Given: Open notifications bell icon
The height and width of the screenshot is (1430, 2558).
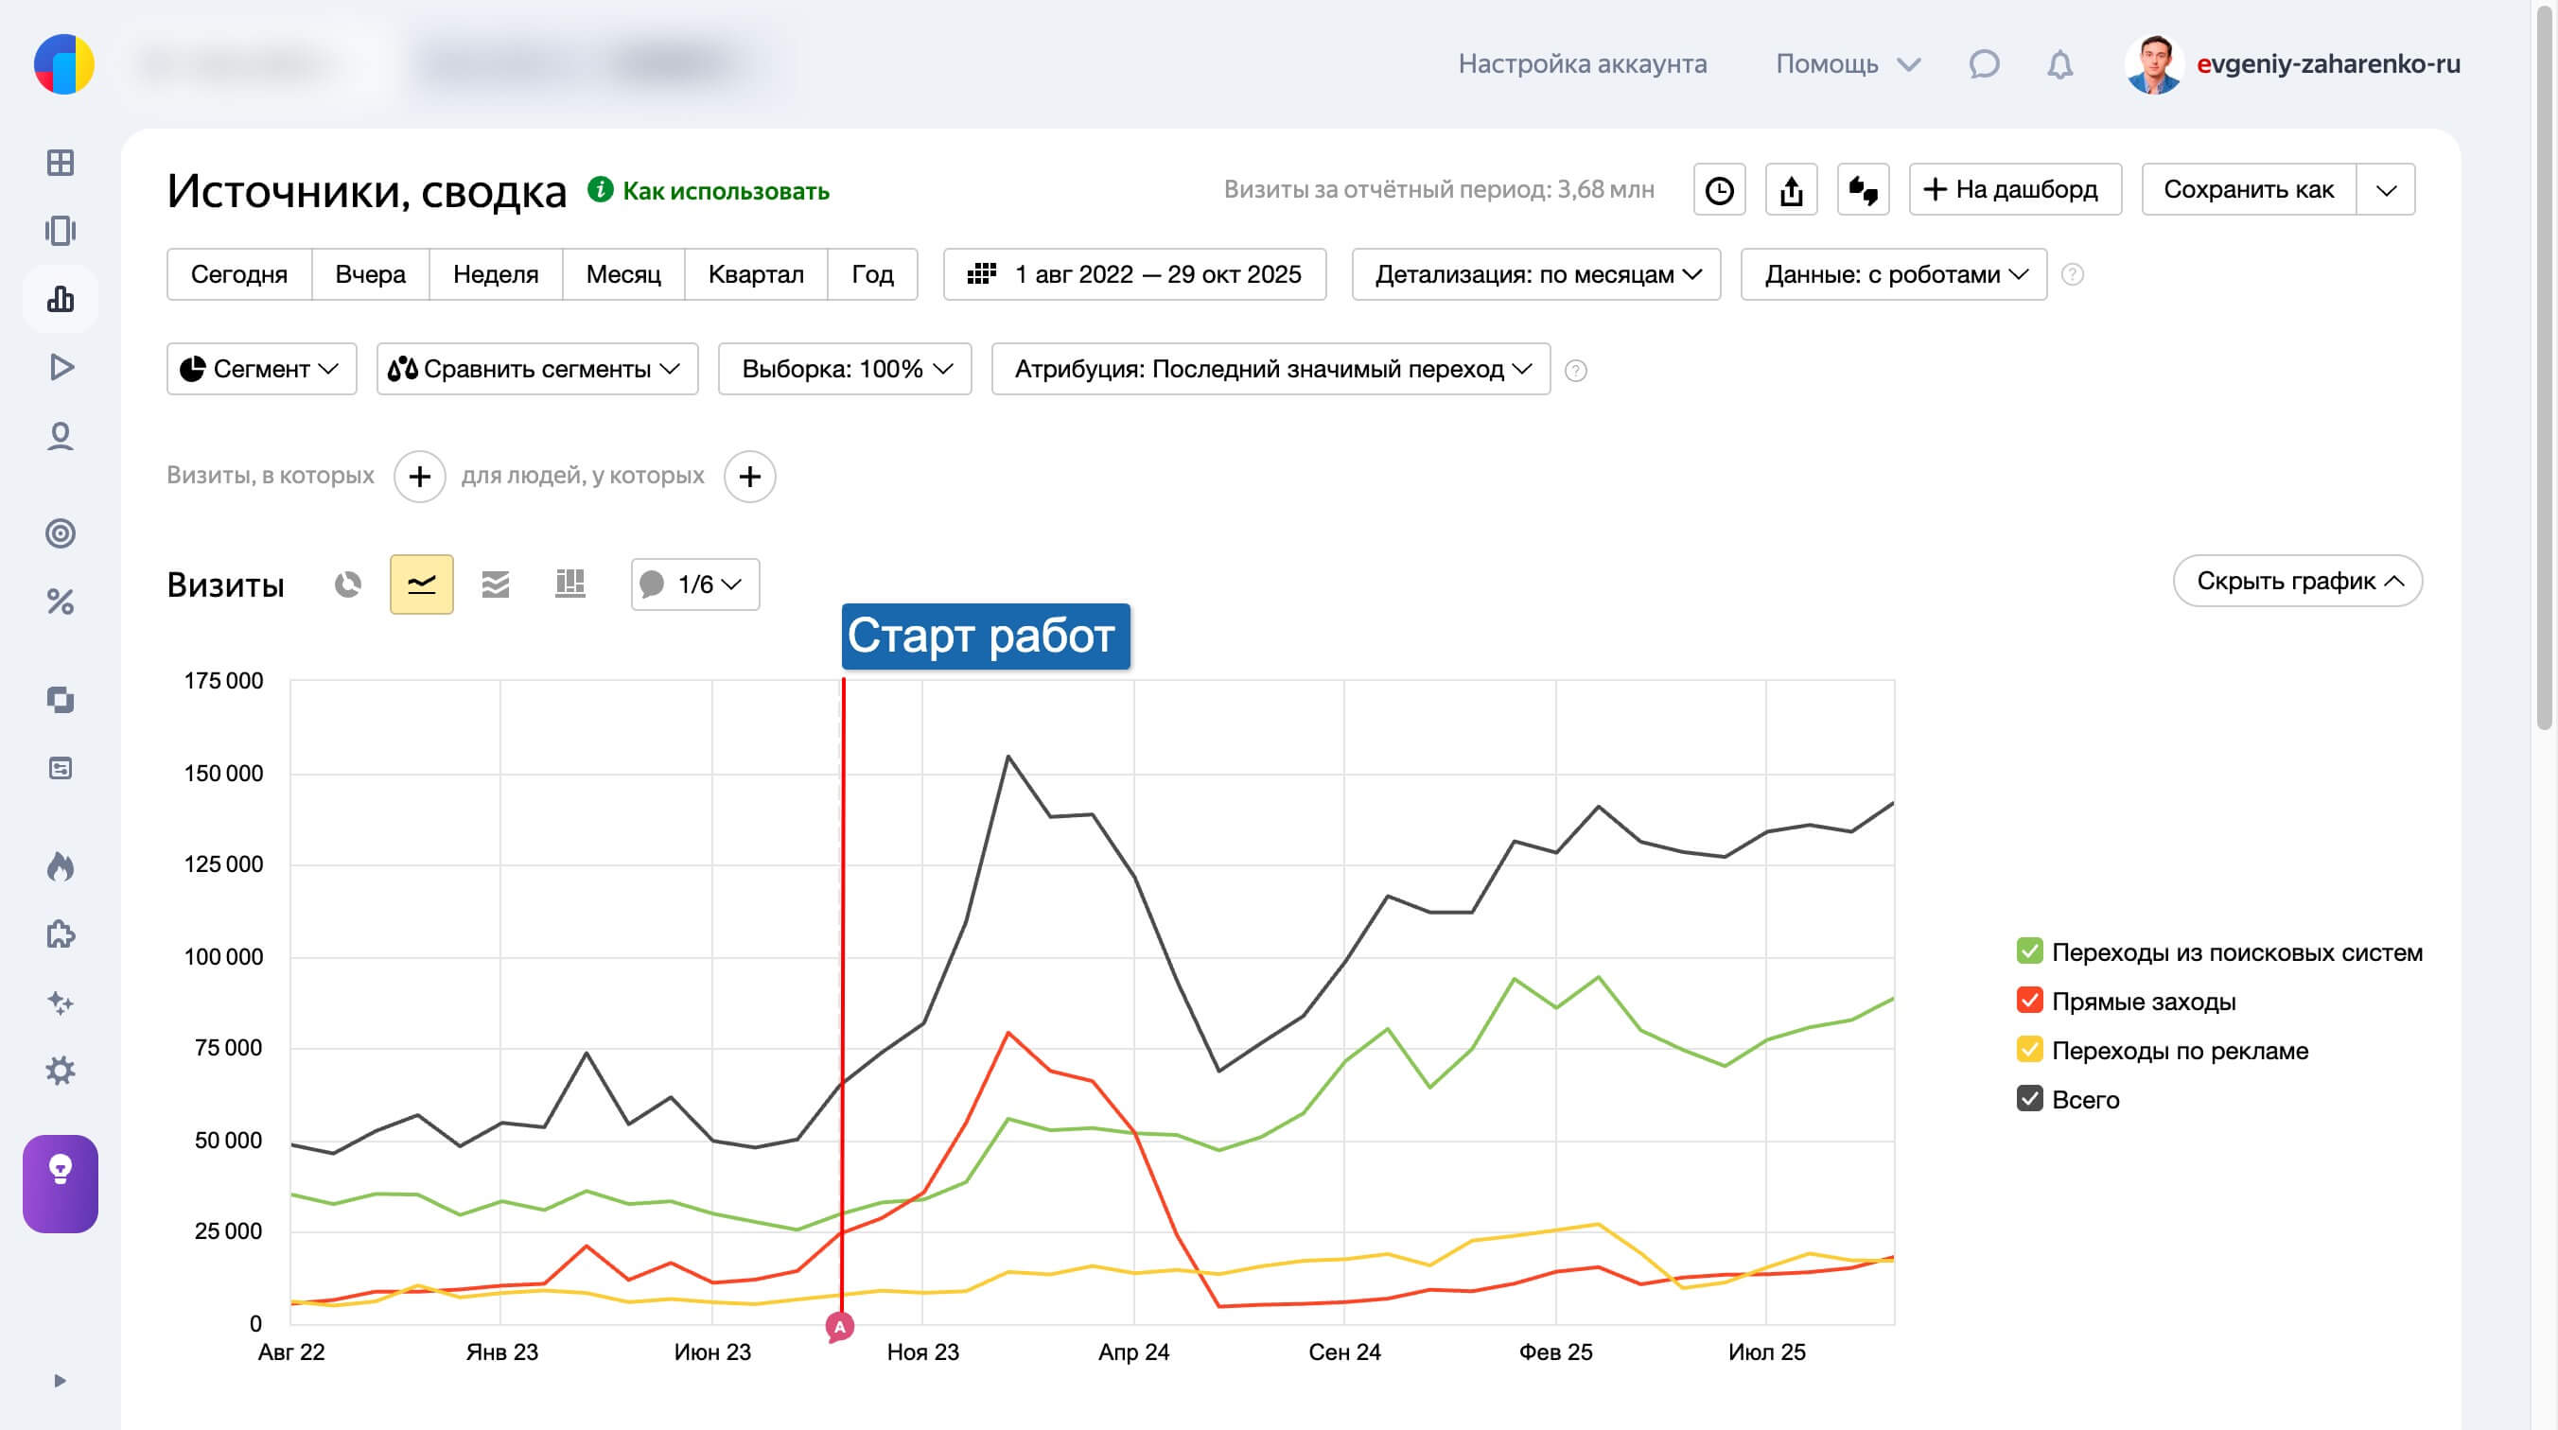Looking at the screenshot, I should (2059, 64).
